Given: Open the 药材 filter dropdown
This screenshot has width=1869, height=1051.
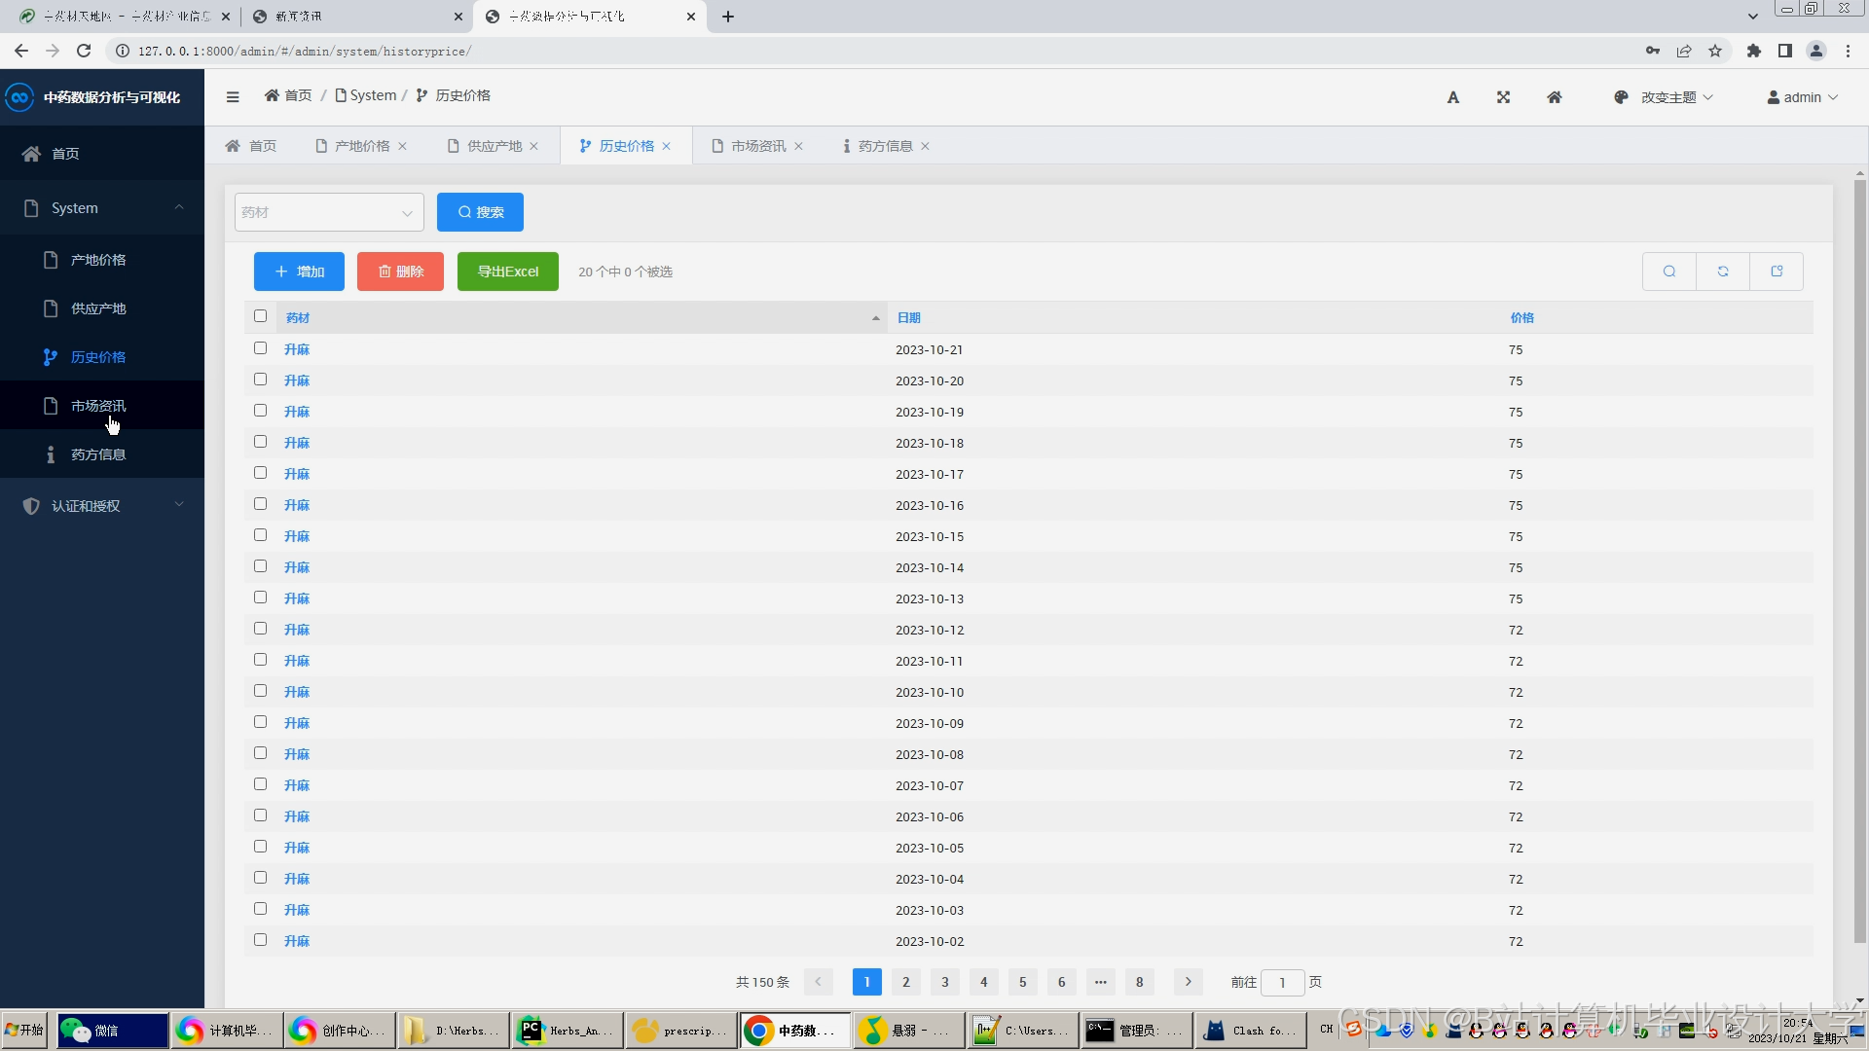Looking at the screenshot, I should 328,212.
